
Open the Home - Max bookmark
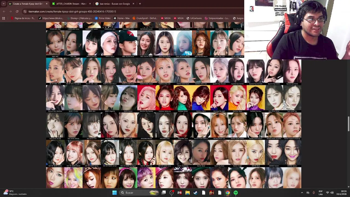click(x=122, y=18)
